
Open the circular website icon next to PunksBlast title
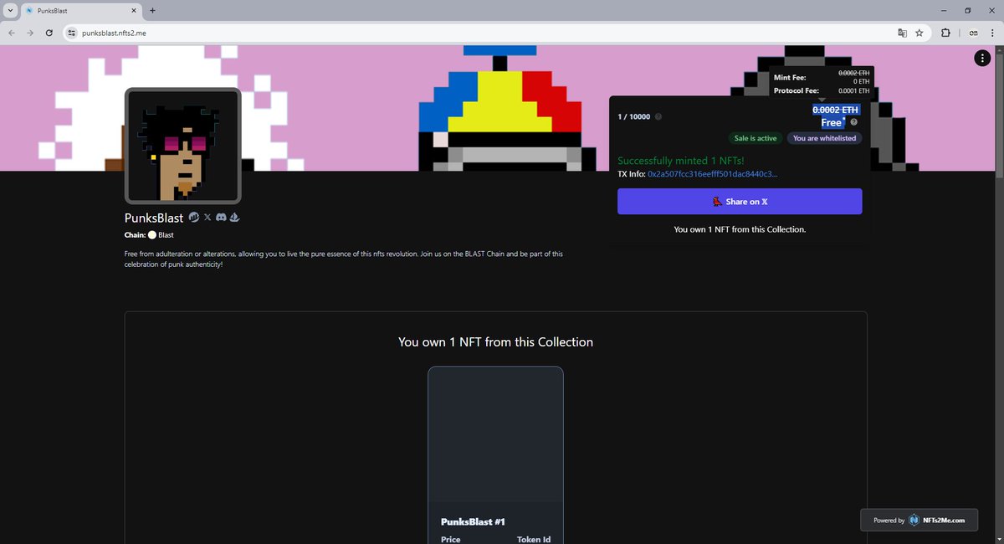tap(193, 218)
